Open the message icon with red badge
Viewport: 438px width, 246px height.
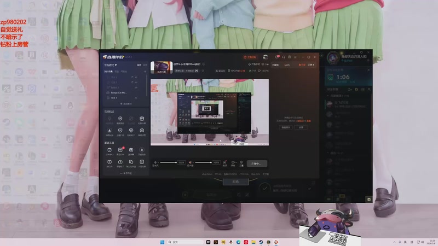coord(277,57)
